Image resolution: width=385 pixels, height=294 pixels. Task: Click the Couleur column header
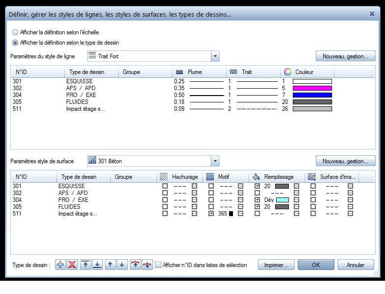coord(307,72)
